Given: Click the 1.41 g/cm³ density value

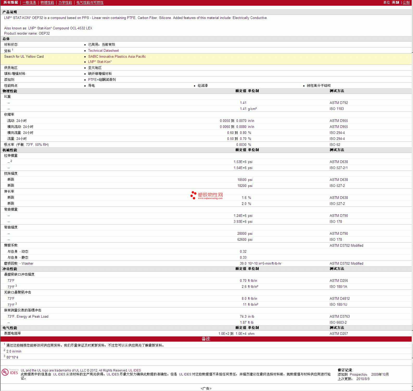Looking at the screenshot, I should (x=248, y=109).
